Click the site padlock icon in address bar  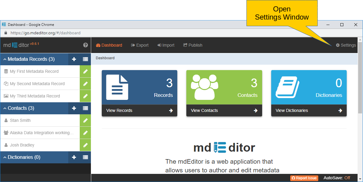click(x=5, y=33)
